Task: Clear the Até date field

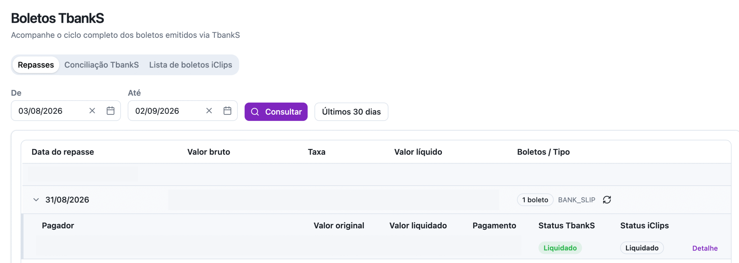Action: 209,111
